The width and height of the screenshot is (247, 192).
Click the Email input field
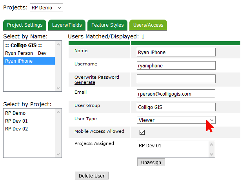click(176, 94)
